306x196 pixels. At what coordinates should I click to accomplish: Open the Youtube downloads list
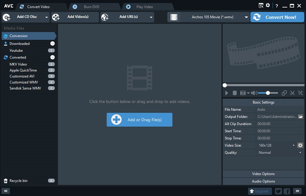coord(16,51)
